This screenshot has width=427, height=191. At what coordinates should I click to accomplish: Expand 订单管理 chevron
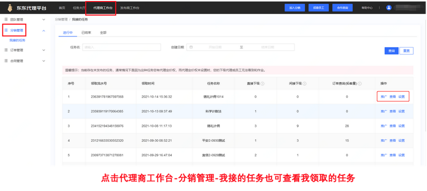pyautogui.click(x=44, y=50)
